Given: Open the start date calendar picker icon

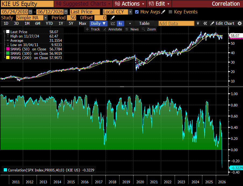Looking at the screenshot, I should [30, 12].
